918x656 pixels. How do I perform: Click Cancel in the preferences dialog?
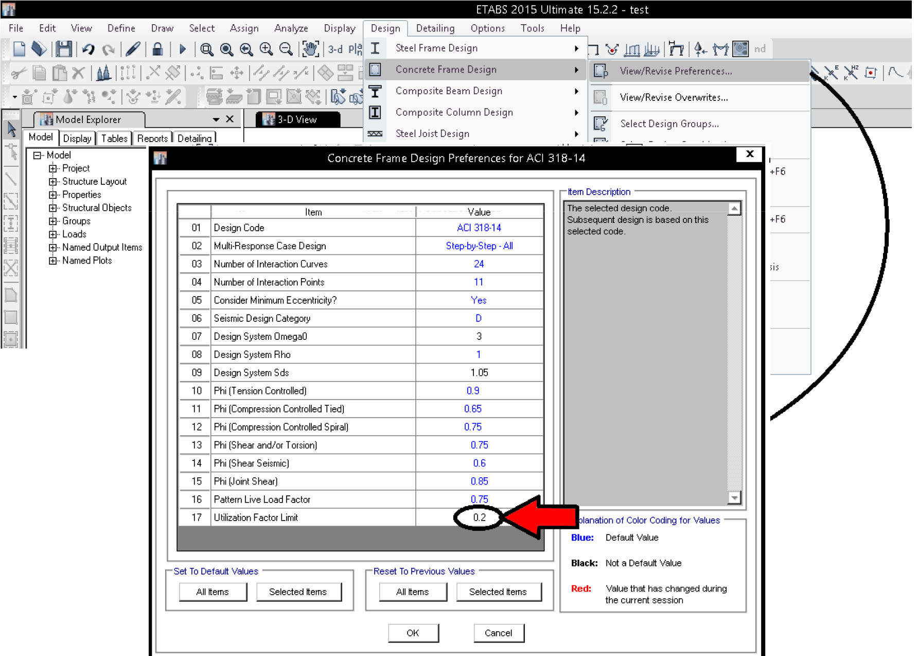tap(499, 633)
